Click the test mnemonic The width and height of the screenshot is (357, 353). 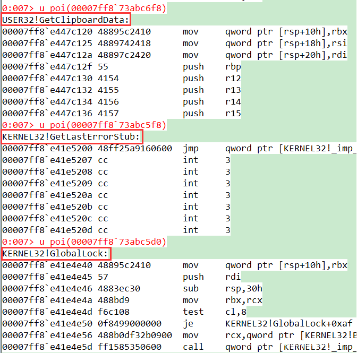pos(193,312)
